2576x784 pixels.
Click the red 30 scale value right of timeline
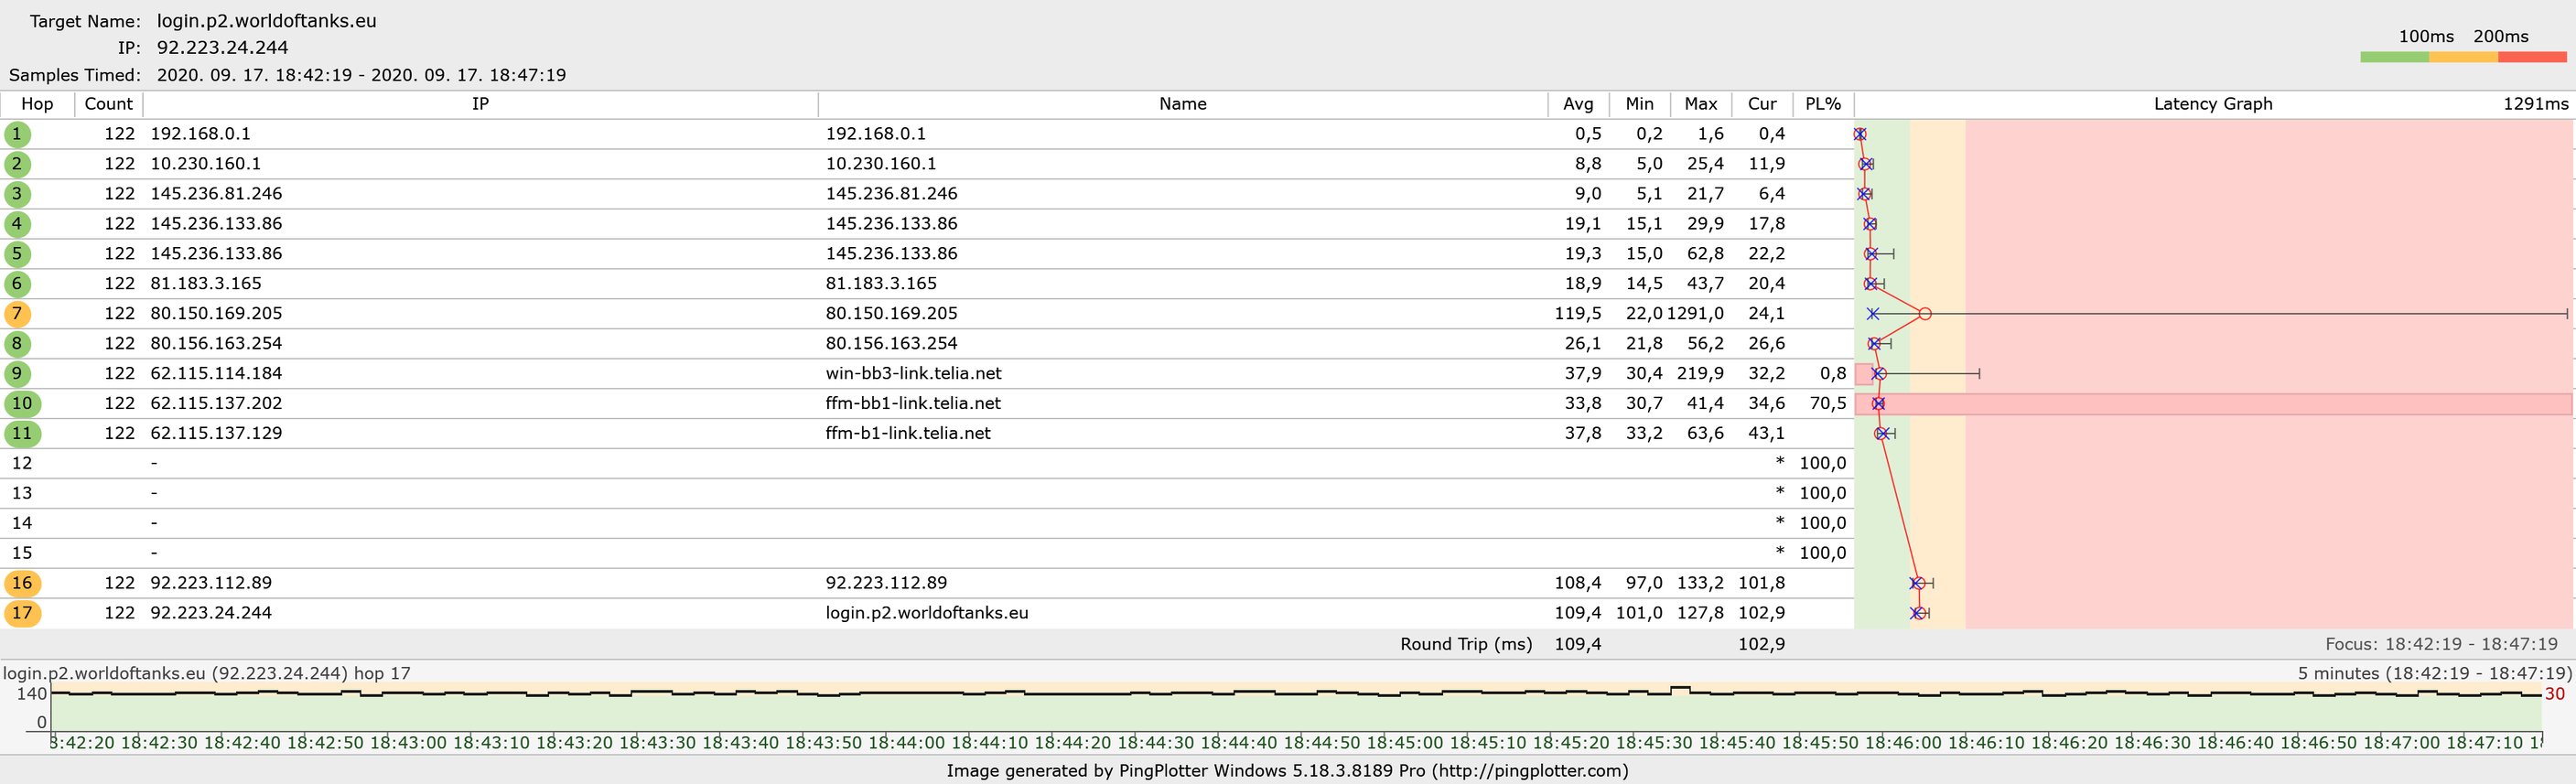coord(2555,694)
